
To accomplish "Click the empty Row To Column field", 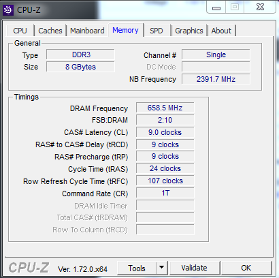I will click(165, 230).
